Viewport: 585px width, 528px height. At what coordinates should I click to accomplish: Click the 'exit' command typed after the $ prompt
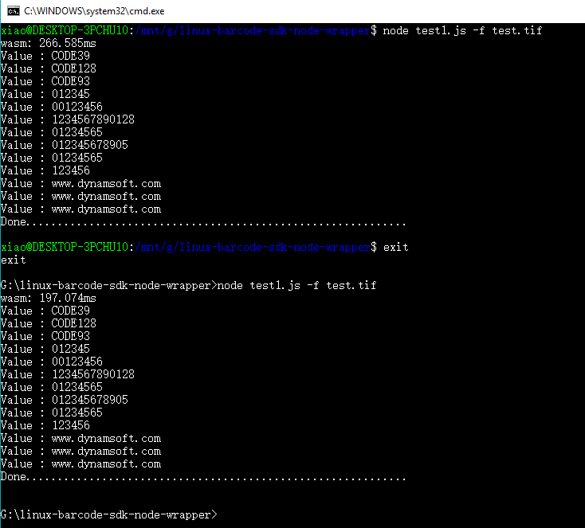point(395,247)
